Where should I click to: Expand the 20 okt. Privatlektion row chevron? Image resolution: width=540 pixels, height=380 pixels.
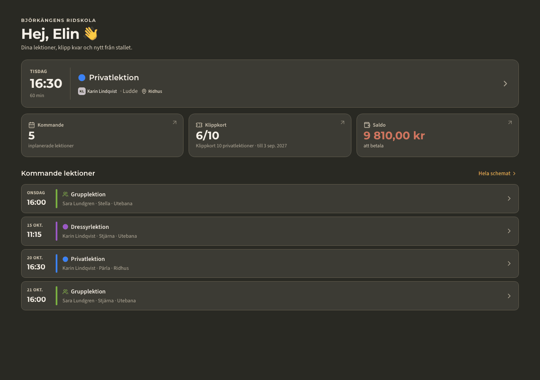tap(509, 263)
